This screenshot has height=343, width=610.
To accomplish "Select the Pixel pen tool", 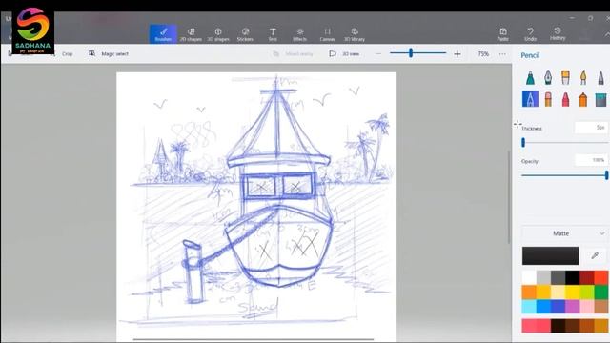I will click(x=600, y=77).
